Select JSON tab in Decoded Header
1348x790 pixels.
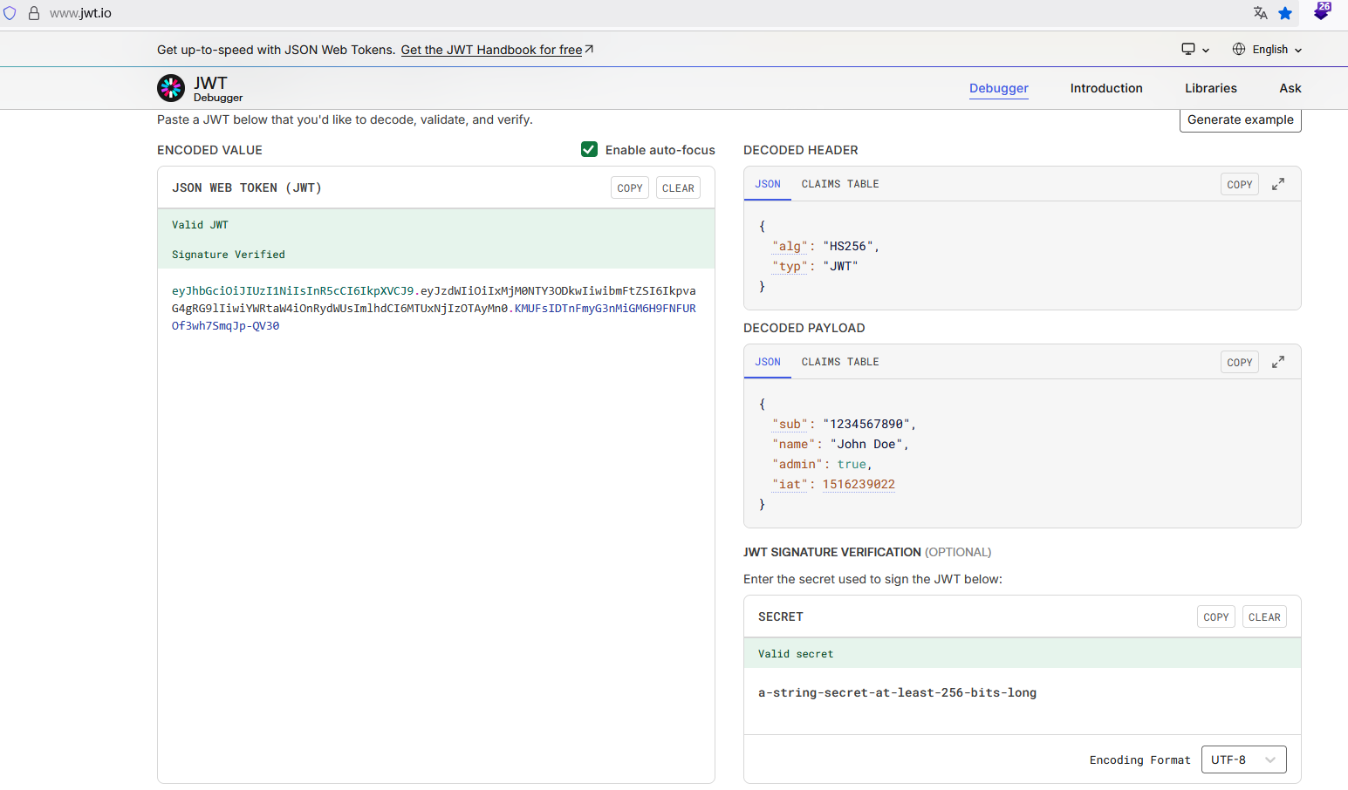[x=768, y=184]
